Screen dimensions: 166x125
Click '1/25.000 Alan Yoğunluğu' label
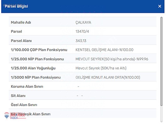(x=33, y=68)
